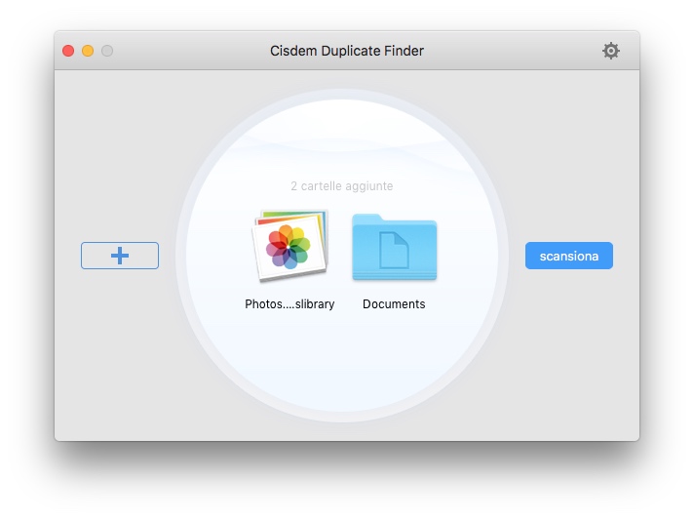Start scanning with the scansiona button

pos(568,256)
